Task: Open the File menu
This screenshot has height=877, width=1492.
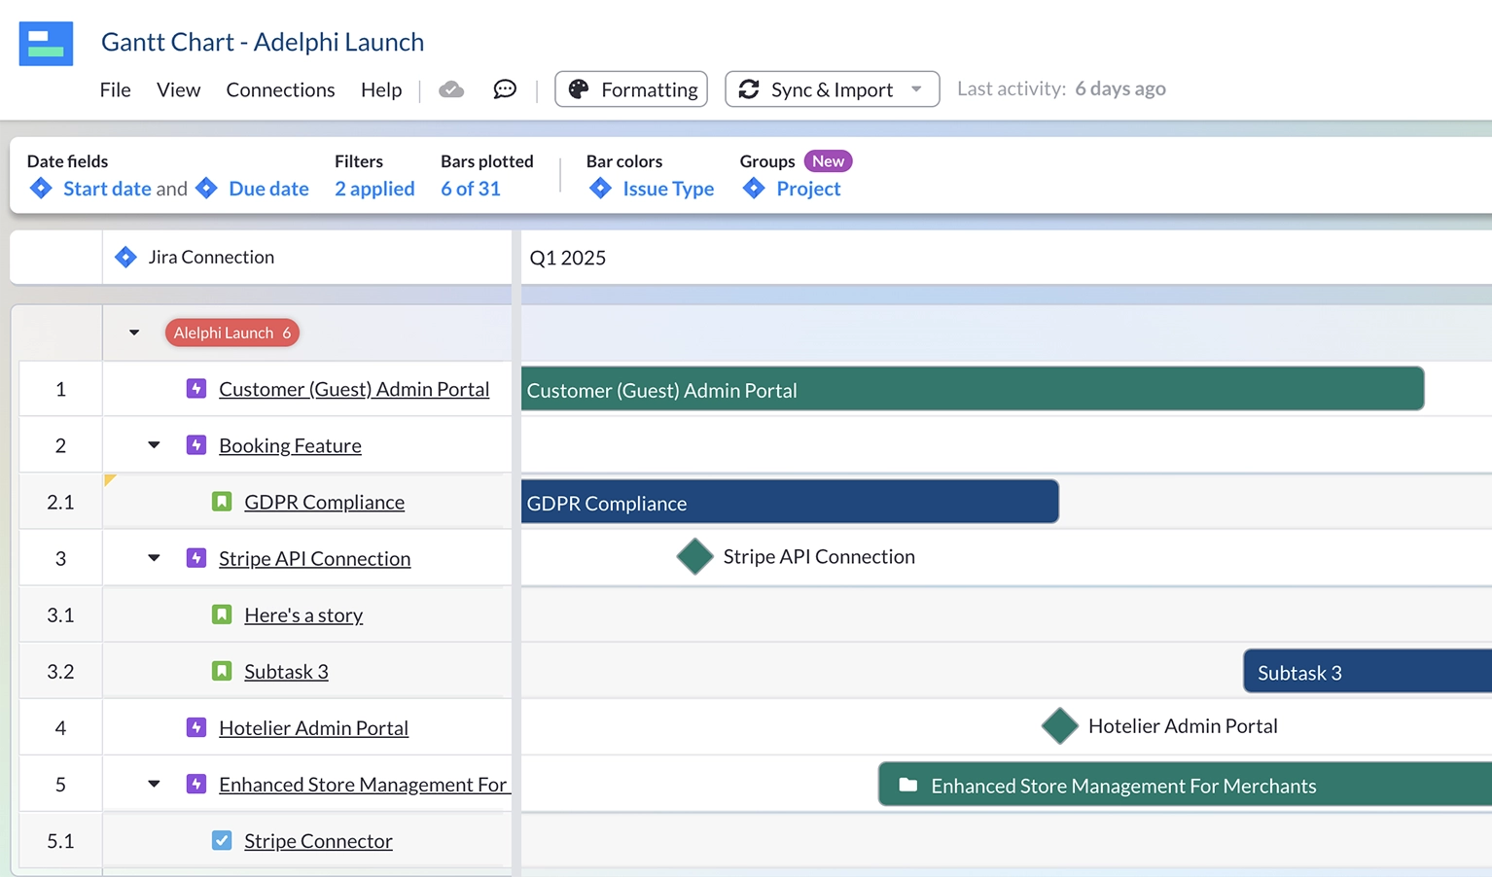Action: [115, 89]
